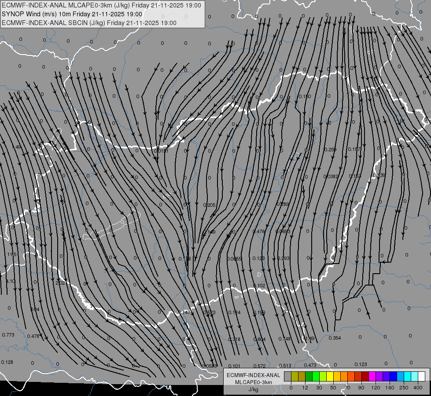This screenshot has height=396, width=431.
Task: Click the legend scale label 120
Action: tap(376, 388)
